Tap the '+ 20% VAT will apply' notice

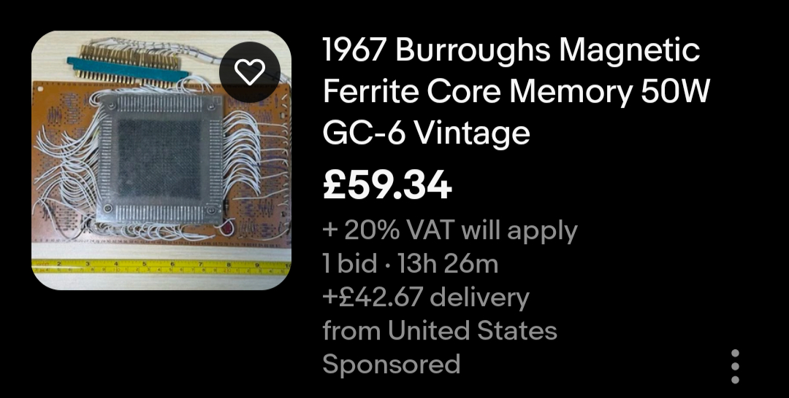pyautogui.click(x=450, y=231)
